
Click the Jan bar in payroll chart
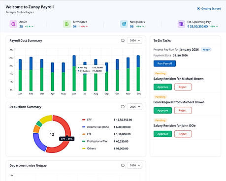[x=20, y=75]
